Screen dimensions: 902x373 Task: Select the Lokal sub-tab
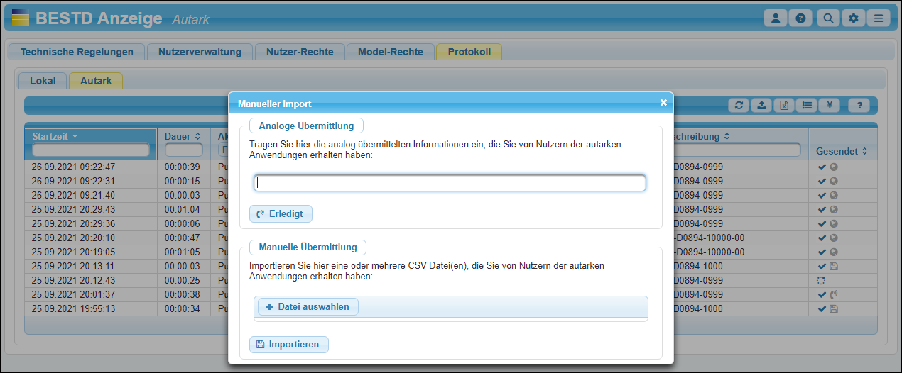point(43,81)
